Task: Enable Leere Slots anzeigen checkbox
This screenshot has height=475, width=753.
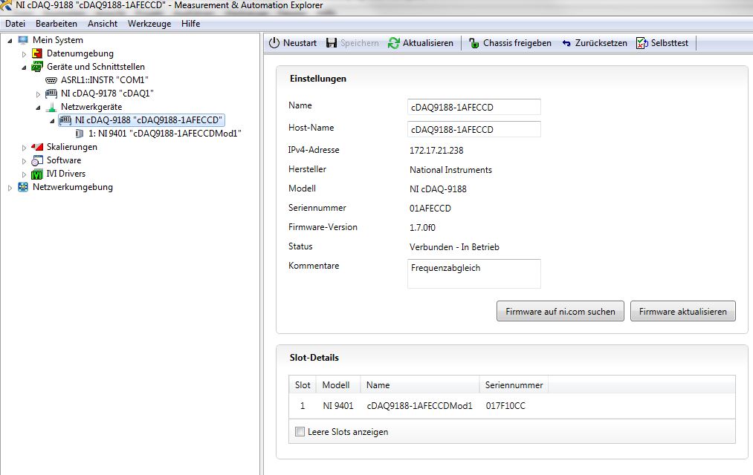Action: pos(300,432)
